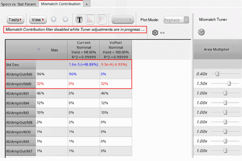Click the 46% Max cell for M1
This screenshot has width=242, height=161.
tap(52, 93)
